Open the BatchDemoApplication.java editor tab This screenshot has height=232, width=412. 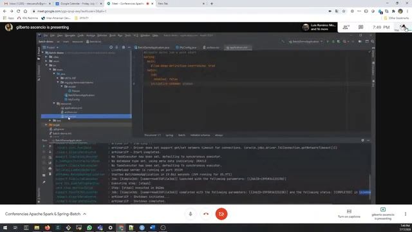pyautogui.click(x=152, y=48)
